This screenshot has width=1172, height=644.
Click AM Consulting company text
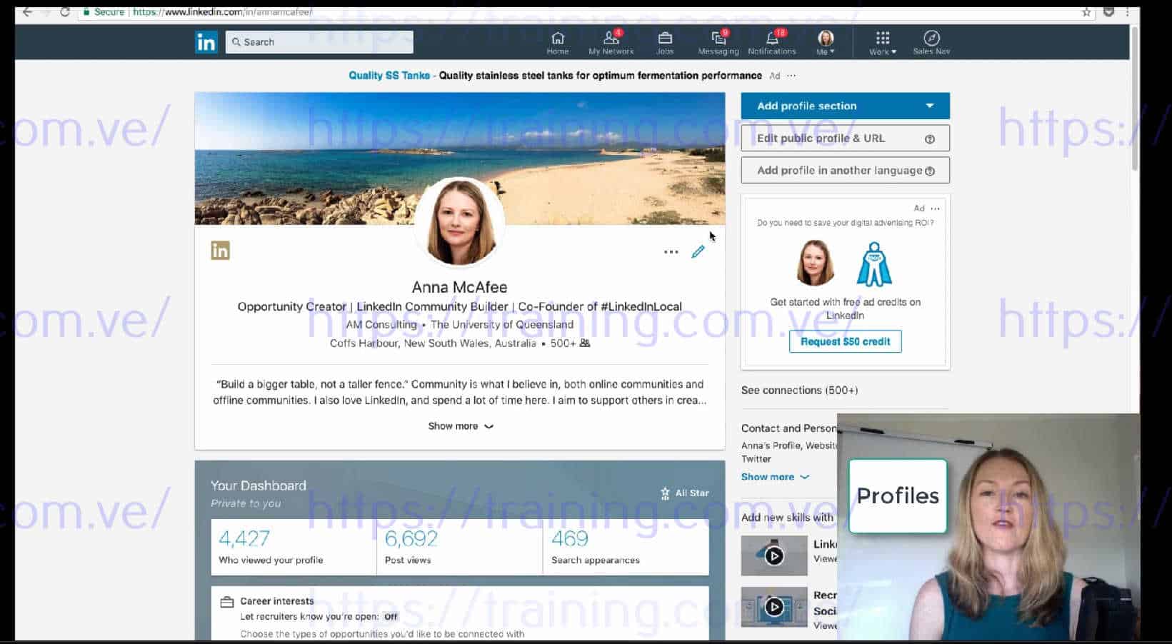(x=381, y=325)
